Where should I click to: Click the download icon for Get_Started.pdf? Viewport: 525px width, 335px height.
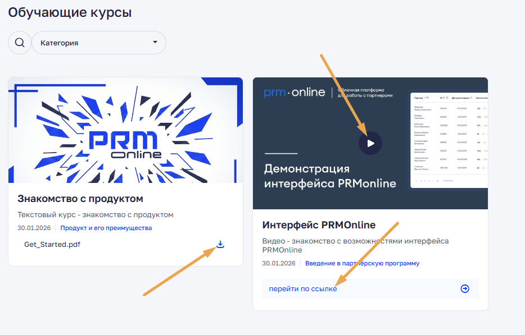(220, 245)
